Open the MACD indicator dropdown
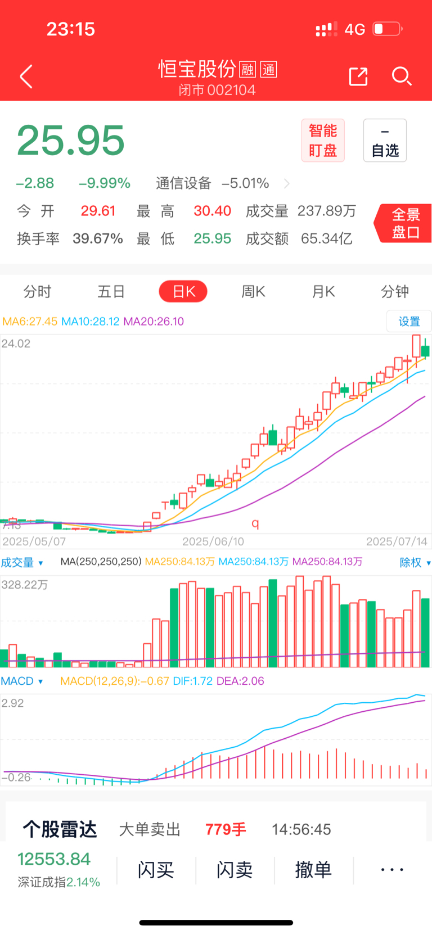 pos(22,681)
